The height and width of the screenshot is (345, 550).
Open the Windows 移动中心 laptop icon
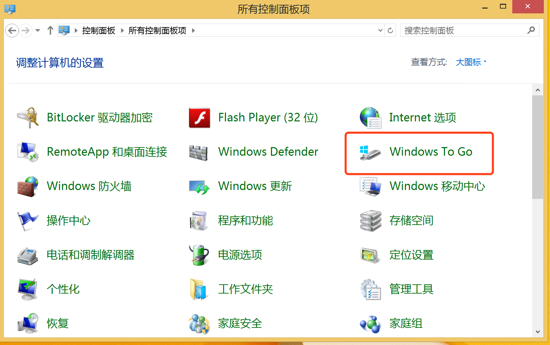[x=371, y=187]
